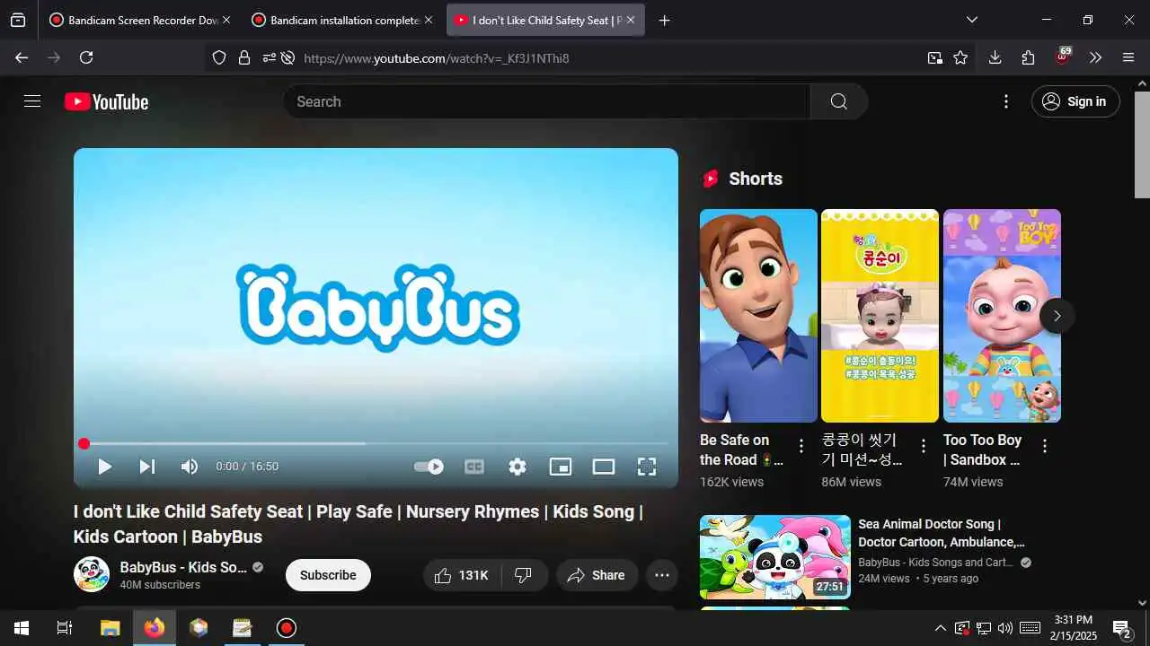Screen dimensions: 1150x646
Task: Click the YouTube URL address bar
Action: [x=611, y=58]
